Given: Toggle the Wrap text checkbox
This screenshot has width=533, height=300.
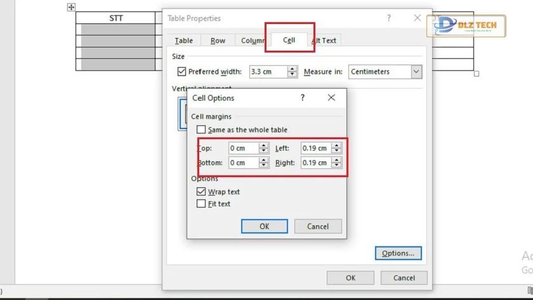Looking at the screenshot, I should pyautogui.click(x=201, y=192).
